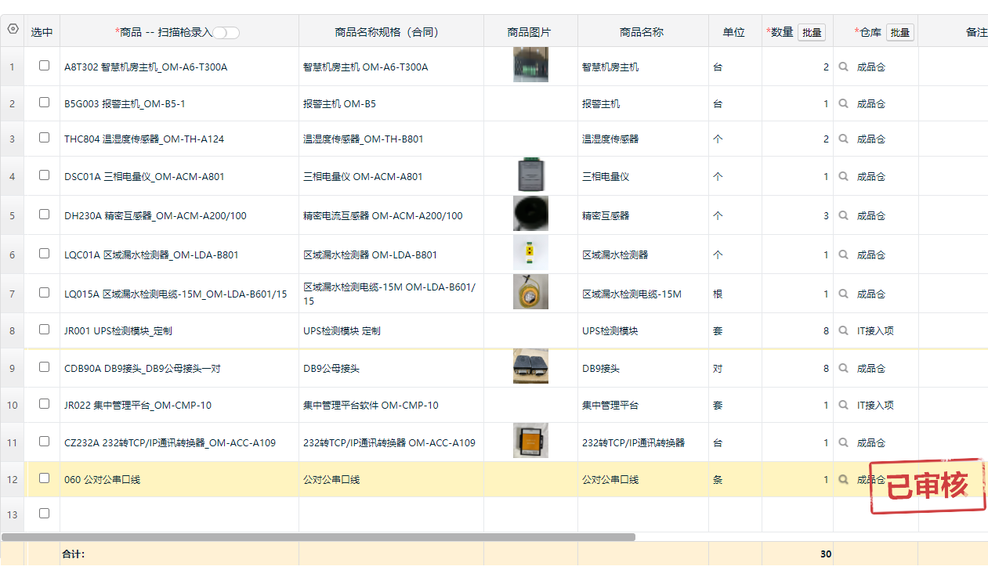Click warehouse search icon in UPS检测模块 row
The image size is (988, 570).
point(844,331)
